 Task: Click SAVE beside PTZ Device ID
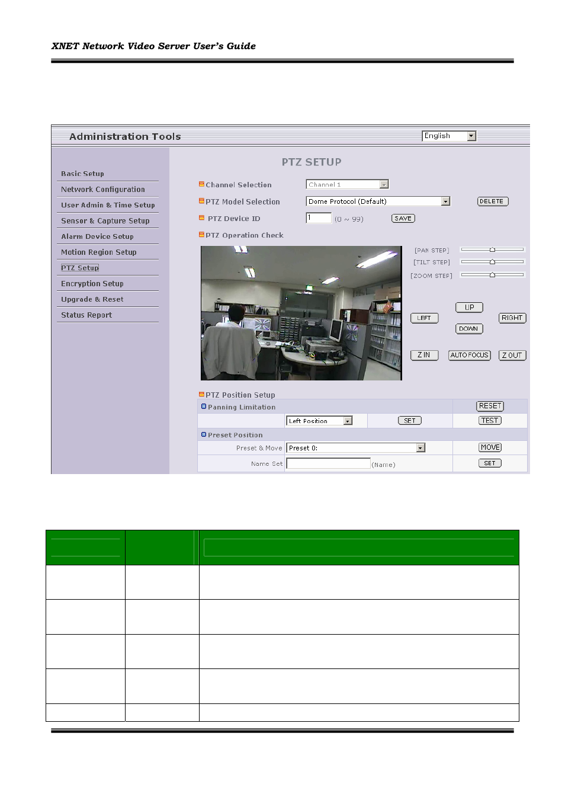(403, 218)
